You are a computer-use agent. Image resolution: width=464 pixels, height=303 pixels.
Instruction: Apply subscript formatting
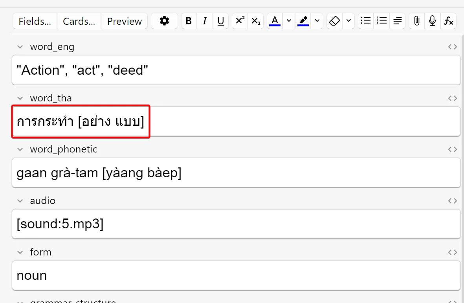(256, 21)
